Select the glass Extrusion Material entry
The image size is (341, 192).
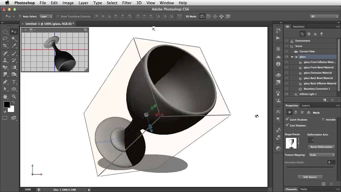coord(318,73)
